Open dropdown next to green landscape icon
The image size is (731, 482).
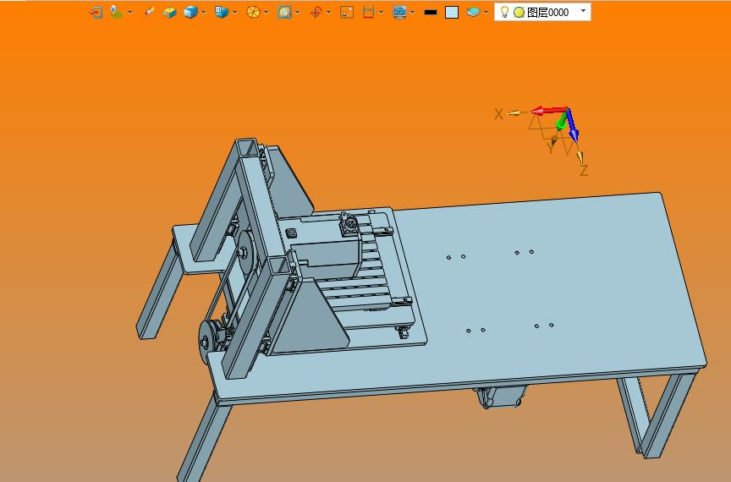pos(129,13)
